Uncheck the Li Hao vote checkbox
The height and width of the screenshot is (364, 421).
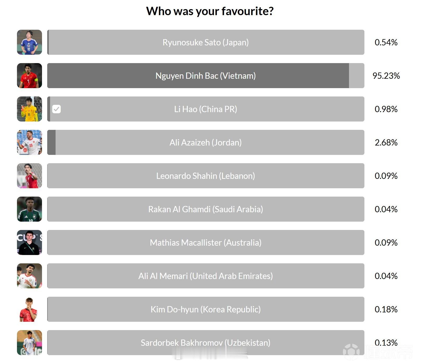tap(57, 109)
